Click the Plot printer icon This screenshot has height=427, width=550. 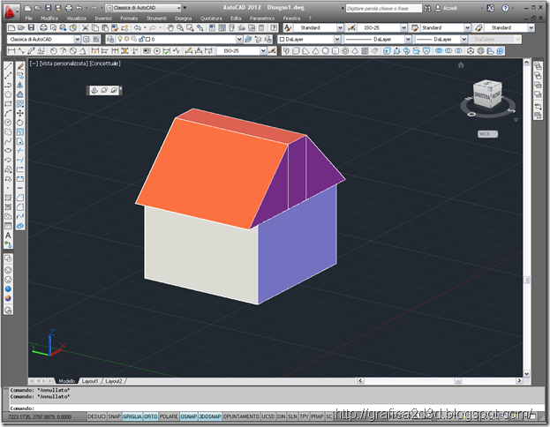[x=43, y=27]
